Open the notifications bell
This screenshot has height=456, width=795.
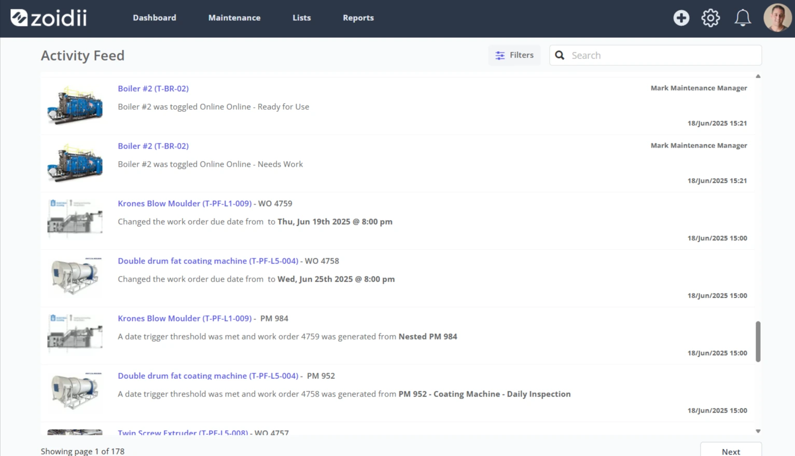743,18
